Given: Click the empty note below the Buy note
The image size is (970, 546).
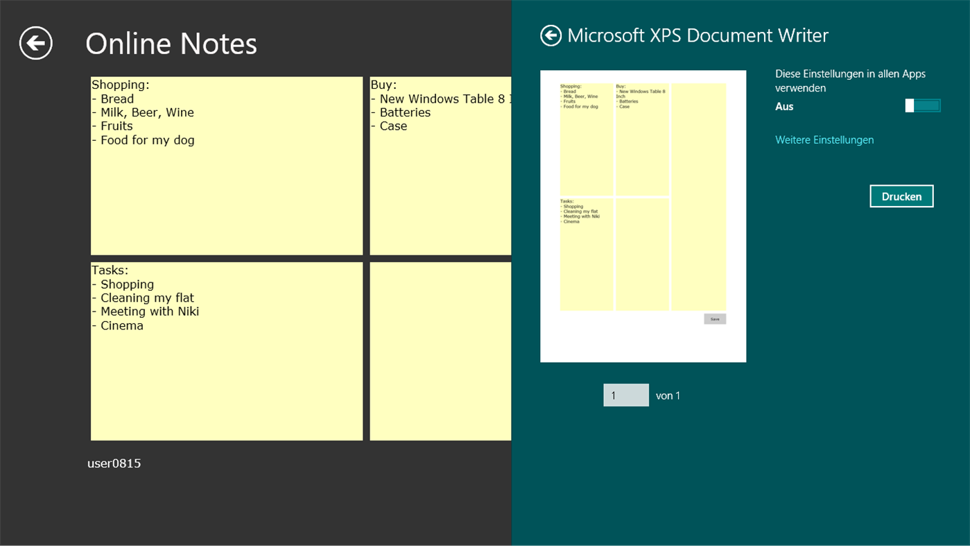Looking at the screenshot, I should [440, 350].
